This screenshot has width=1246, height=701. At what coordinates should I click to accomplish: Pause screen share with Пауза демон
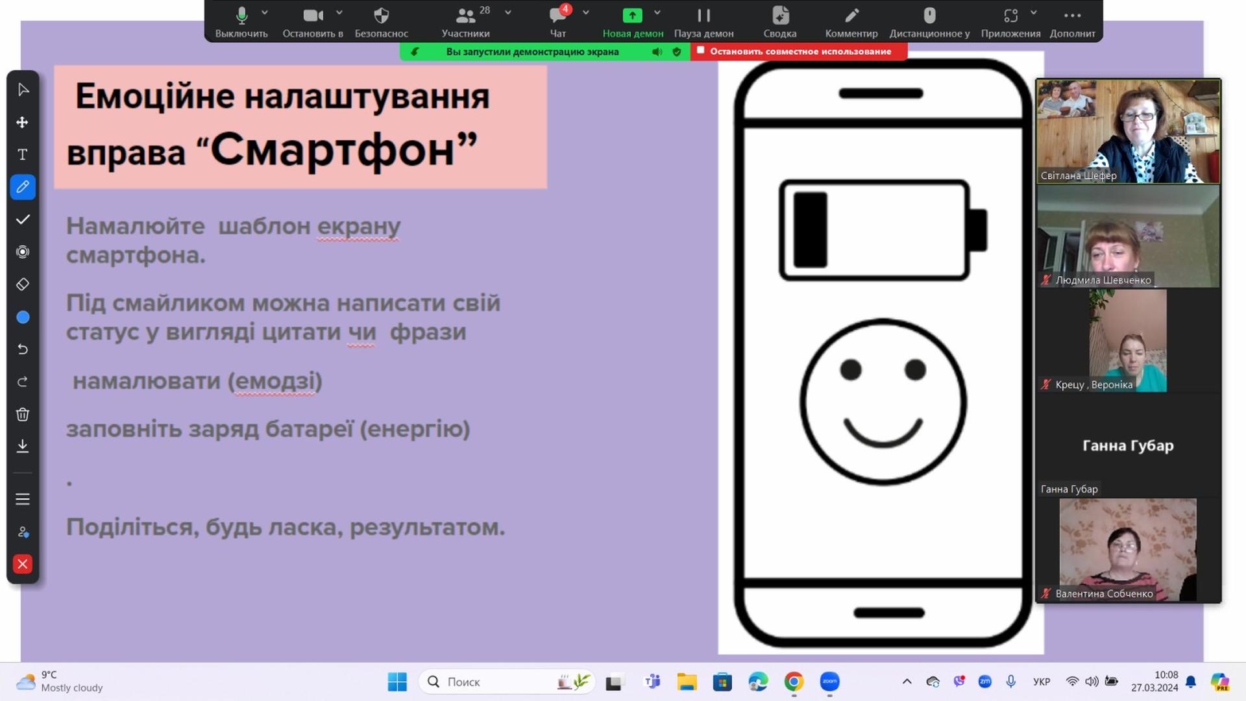[x=703, y=21]
